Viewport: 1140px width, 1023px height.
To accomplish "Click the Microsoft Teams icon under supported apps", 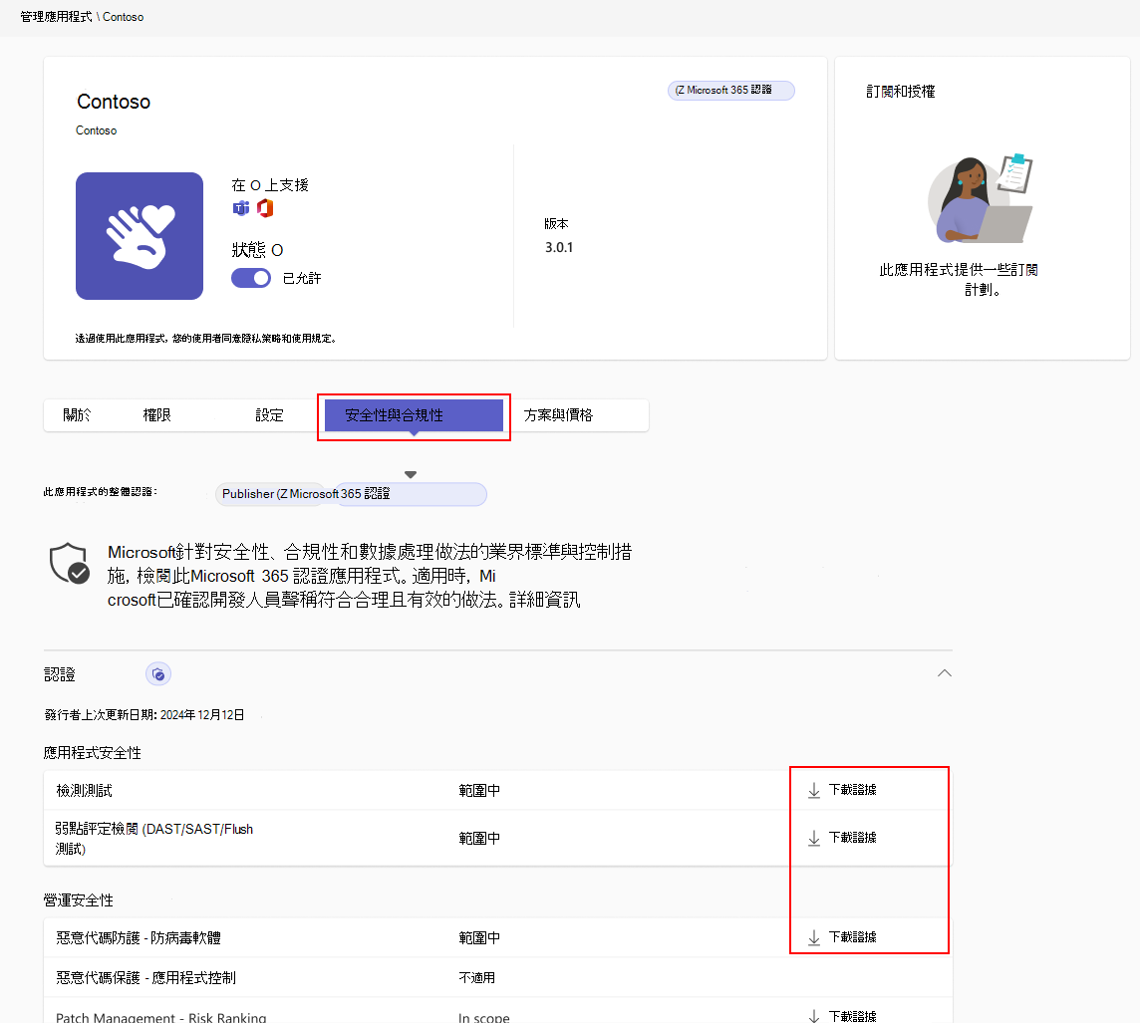I will click(x=240, y=208).
